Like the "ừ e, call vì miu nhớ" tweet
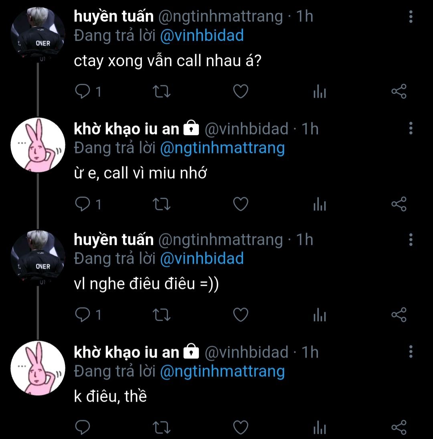Image resolution: width=433 pixels, height=439 pixels. (x=241, y=204)
